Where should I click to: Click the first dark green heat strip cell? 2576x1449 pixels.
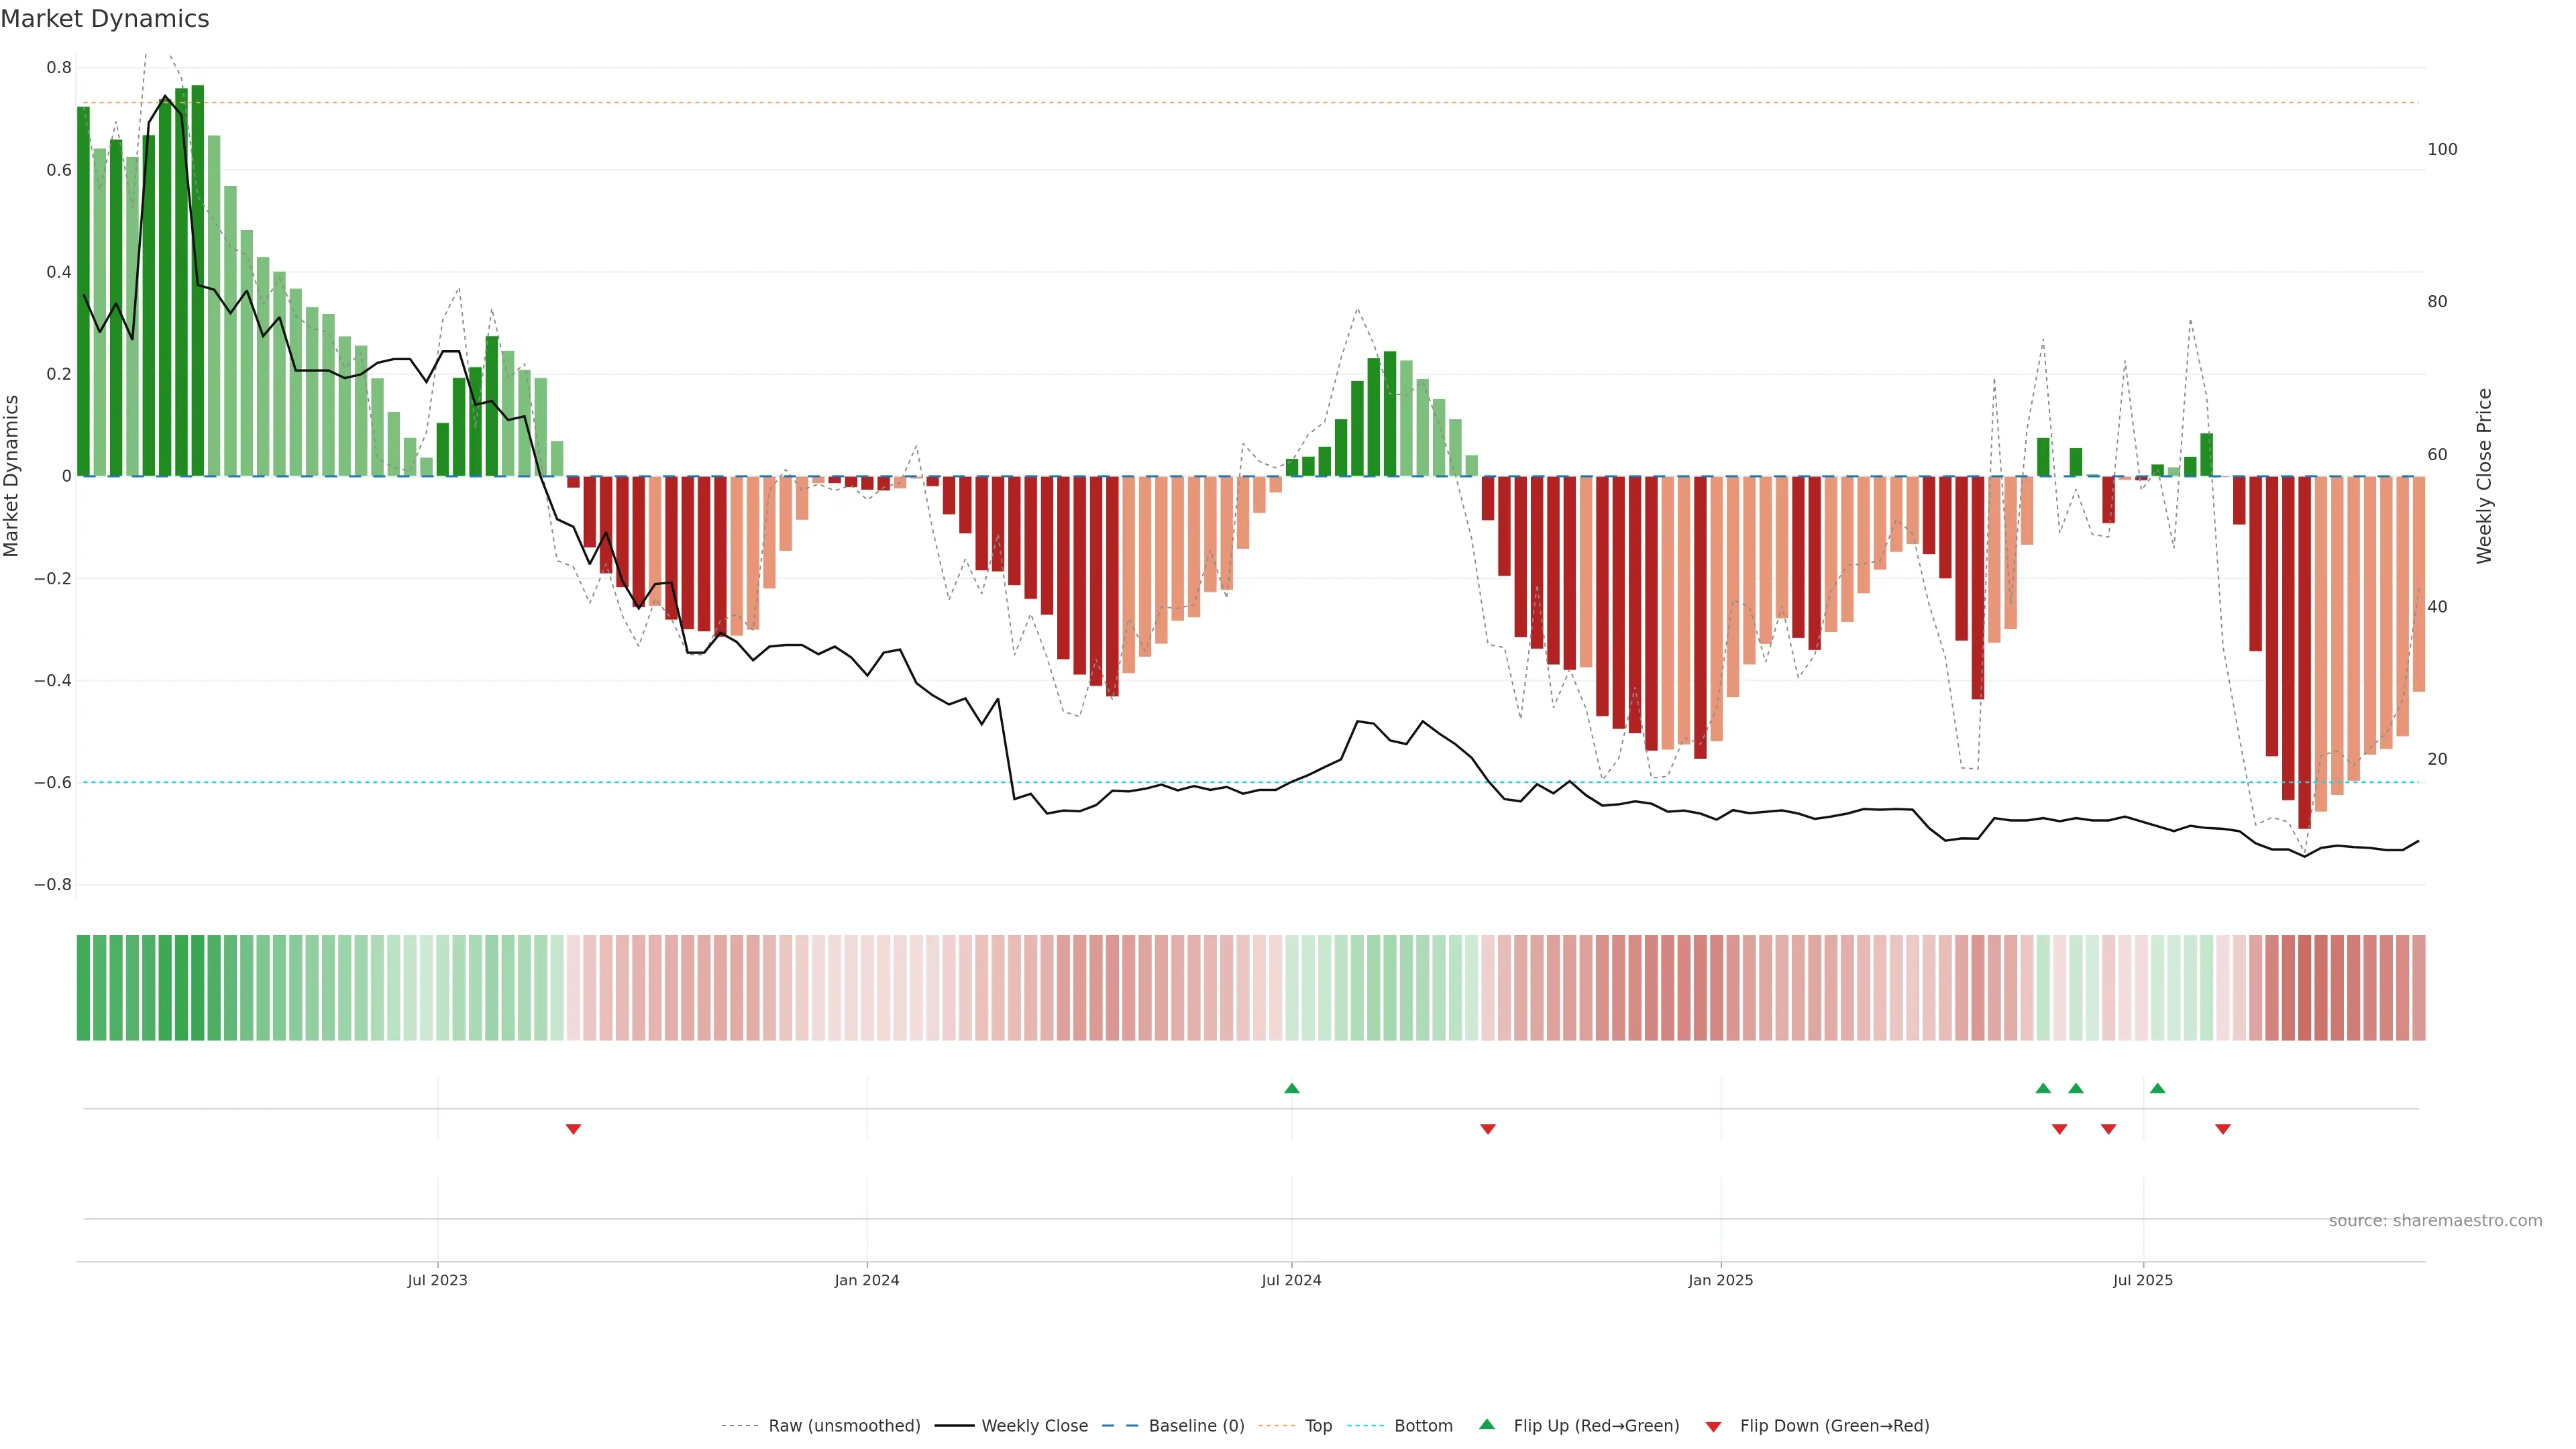83,987
